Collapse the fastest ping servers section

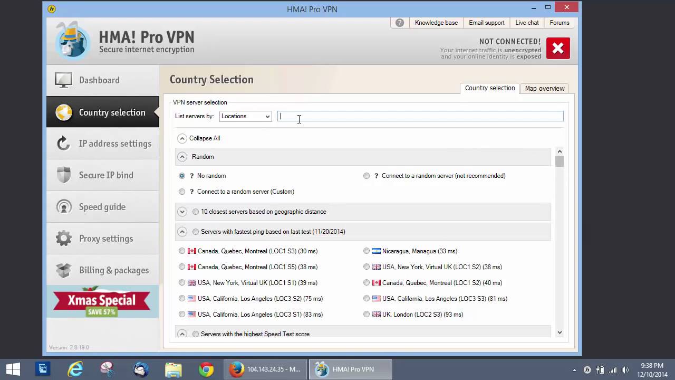(x=182, y=232)
